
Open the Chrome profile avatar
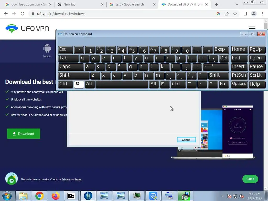(254, 14)
